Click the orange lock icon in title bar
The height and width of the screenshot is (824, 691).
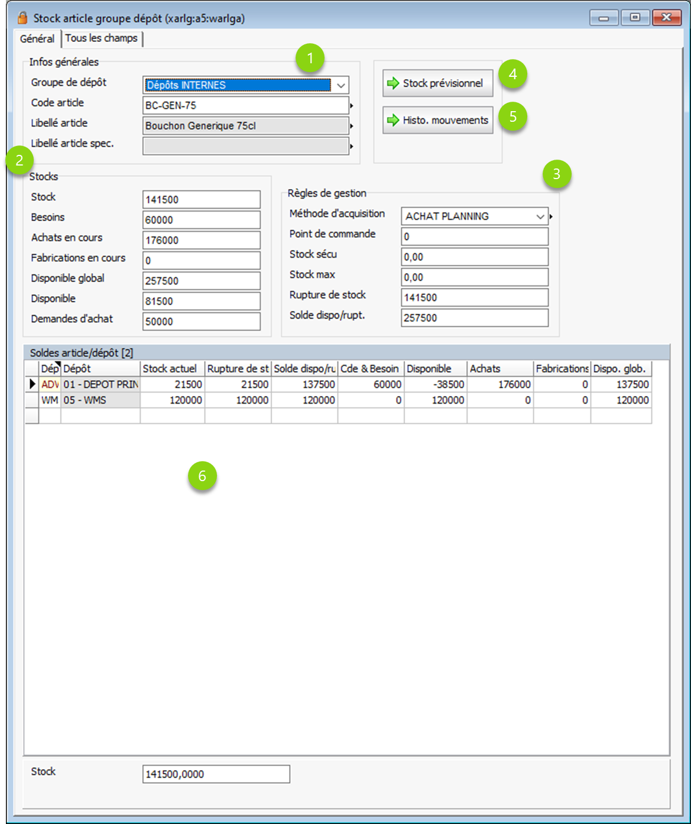pyautogui.click(x=22, y=17)
